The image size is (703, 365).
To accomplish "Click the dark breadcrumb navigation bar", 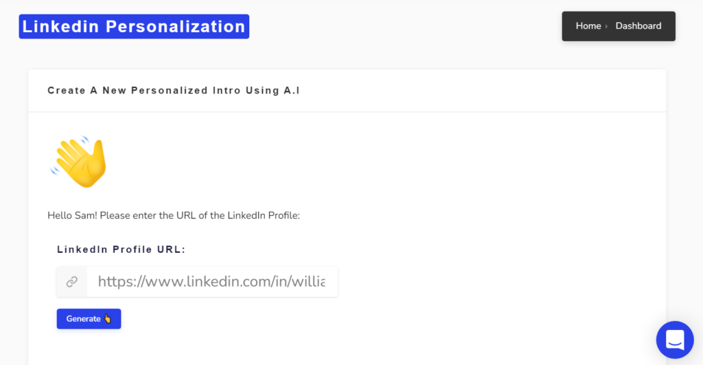I will coord(619,27).
